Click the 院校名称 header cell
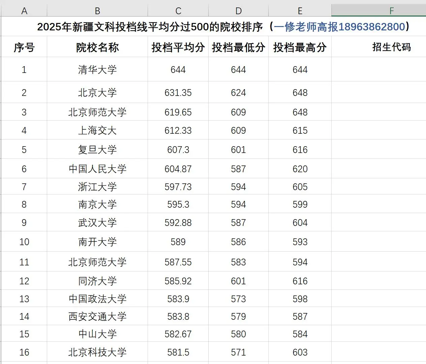The image size is (426, 364). click(x=97, y=47)
